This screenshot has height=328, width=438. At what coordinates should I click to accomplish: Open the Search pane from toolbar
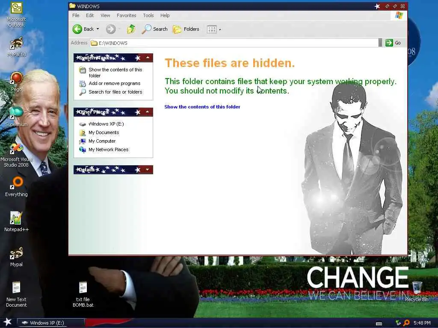(154, 29)
